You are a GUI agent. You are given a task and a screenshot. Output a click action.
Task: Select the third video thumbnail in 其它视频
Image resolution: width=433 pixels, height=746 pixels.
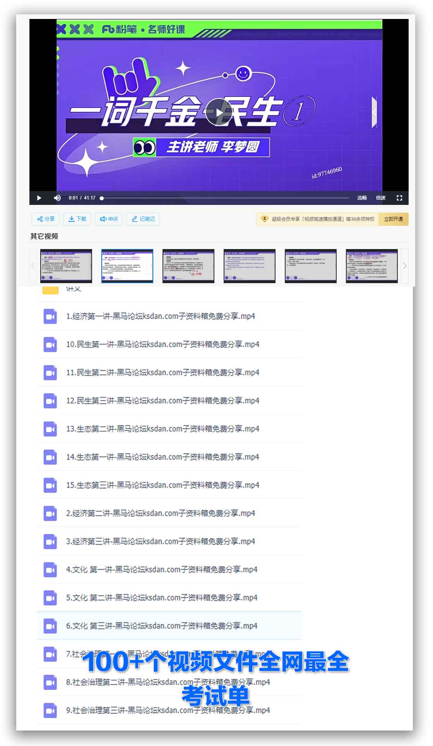pos(188,266)
